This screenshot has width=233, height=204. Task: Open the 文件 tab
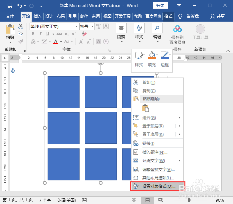(10, 16)
